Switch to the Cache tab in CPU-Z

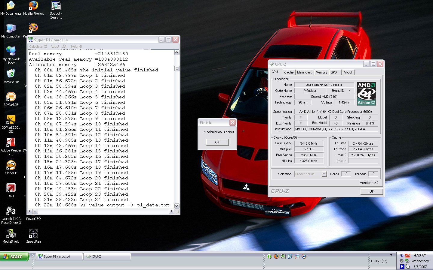click(289, 72)
